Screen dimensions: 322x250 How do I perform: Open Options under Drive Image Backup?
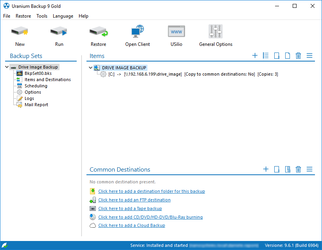click(33, 92)
